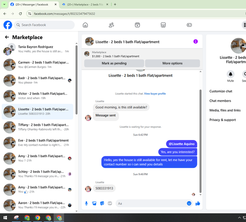Click Lissette's avatar beside the phone number

(x=88, y=189)
